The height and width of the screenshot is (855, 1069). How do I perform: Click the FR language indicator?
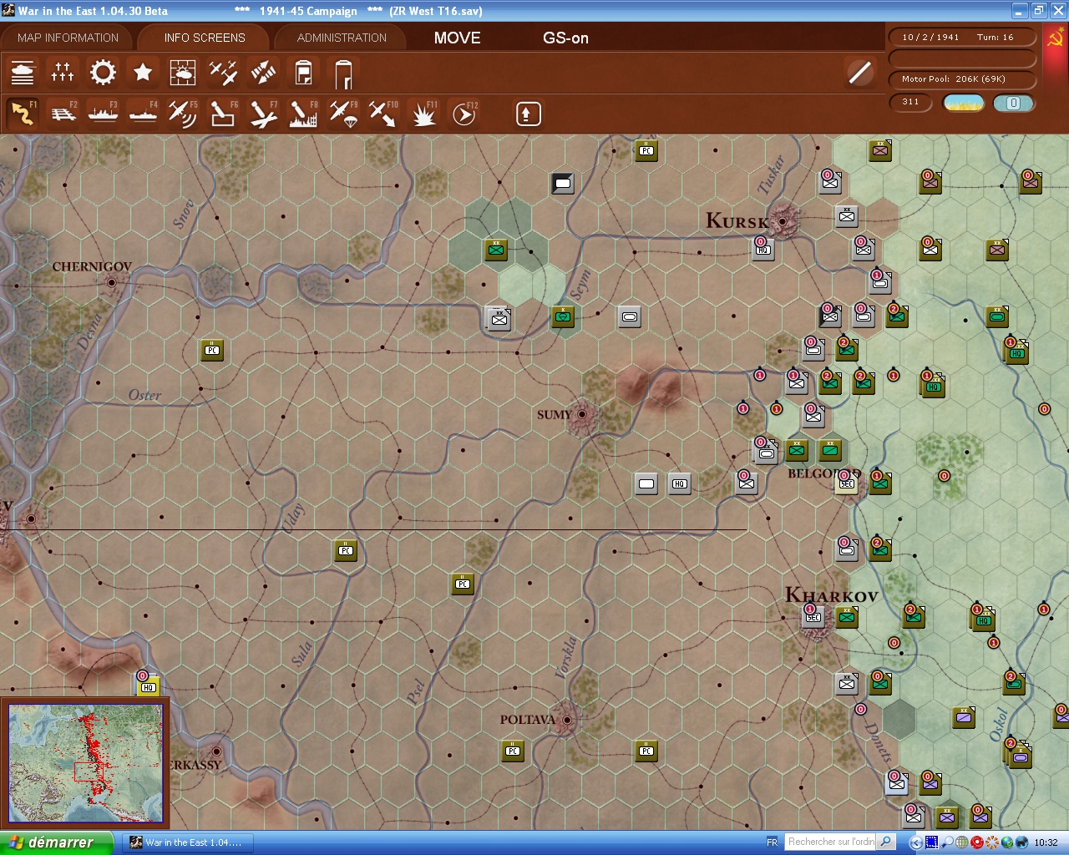point(772,842)
